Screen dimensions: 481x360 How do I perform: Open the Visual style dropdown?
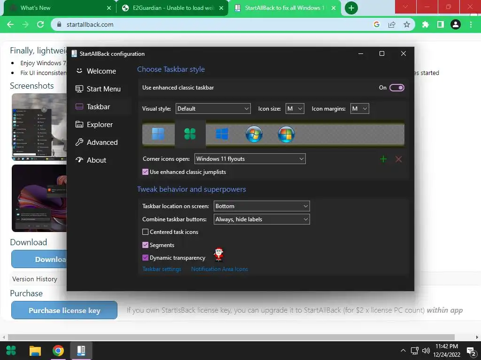coord(213,109)
